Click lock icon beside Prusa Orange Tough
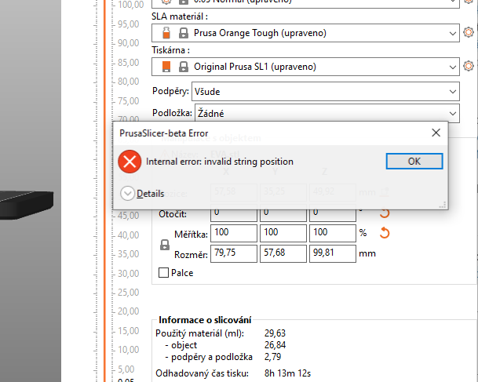This screenshot has height=382, width=478. coord(183,33)
